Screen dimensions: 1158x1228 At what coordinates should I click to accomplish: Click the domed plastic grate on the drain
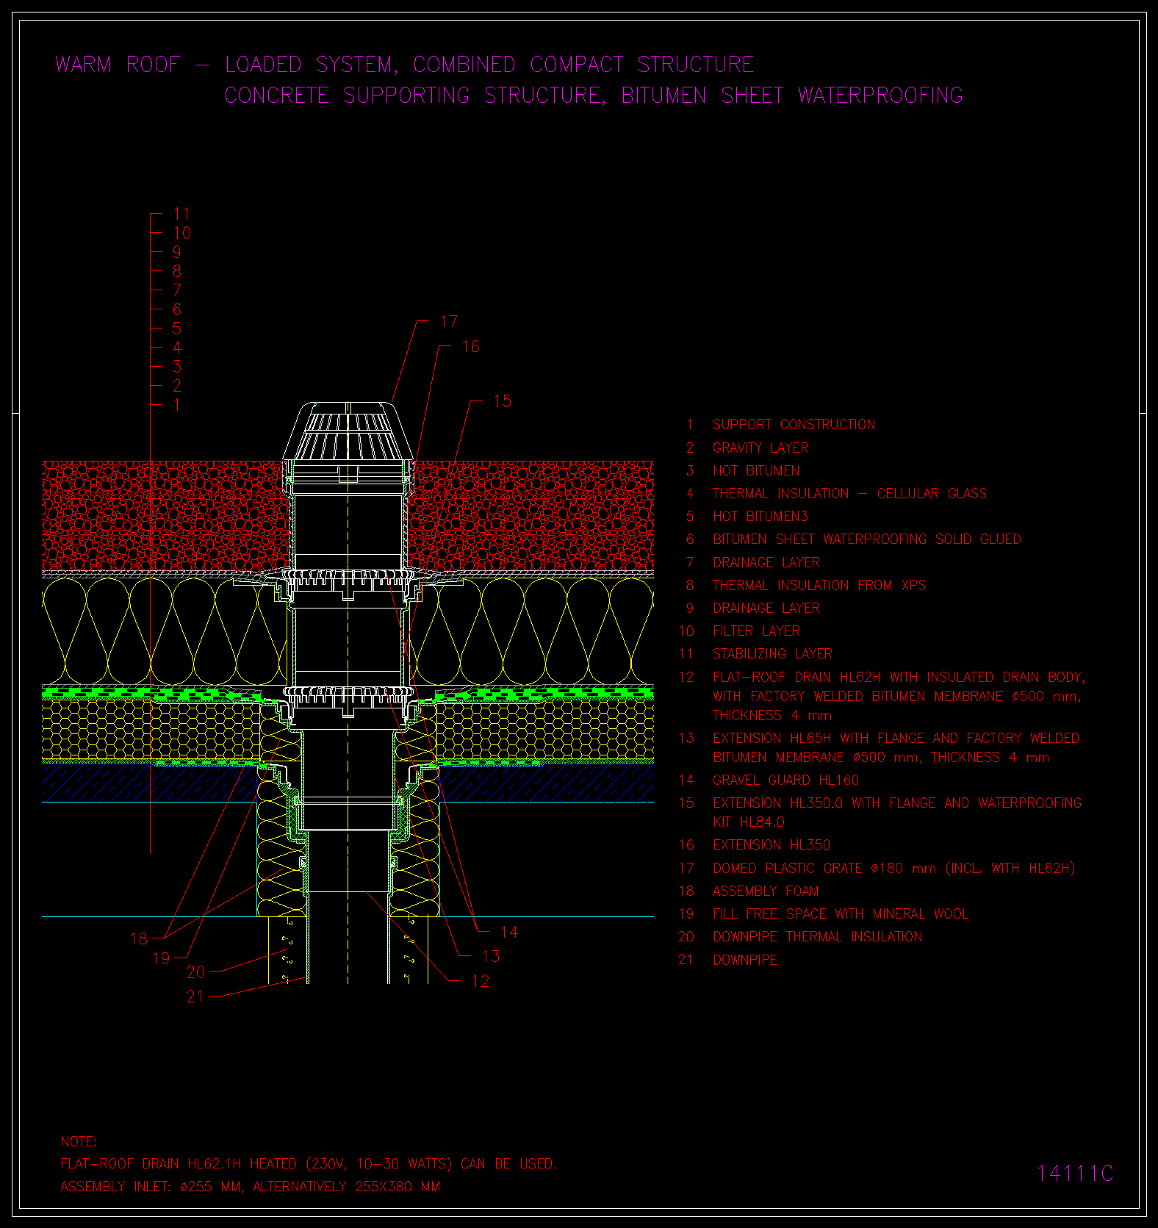(348, 431)
